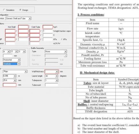Image resolution: width=139 pixels, height=134 pixels.
Task: Click 'I- Process conditions' heading
Action: 91,15
